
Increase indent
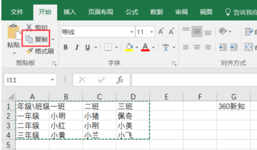(234, 47)
